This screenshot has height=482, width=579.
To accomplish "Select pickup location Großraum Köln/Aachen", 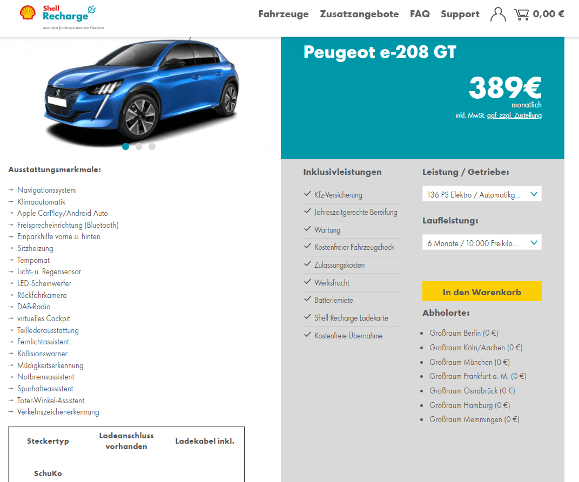I will [476, 348].
